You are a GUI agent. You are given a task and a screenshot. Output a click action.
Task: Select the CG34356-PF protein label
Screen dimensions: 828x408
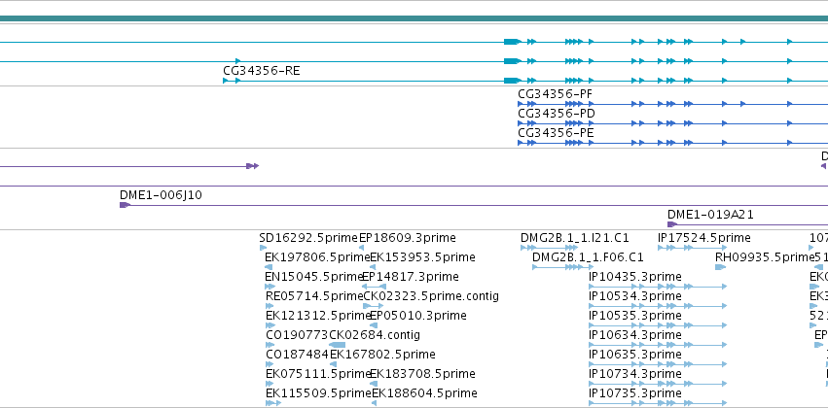pos(555,94)
